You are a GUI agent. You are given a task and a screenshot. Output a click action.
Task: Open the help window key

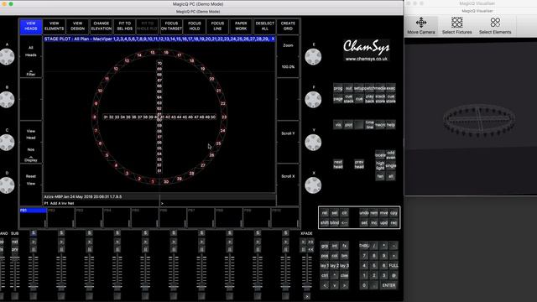pyautogui.click(x=391, y=125)
